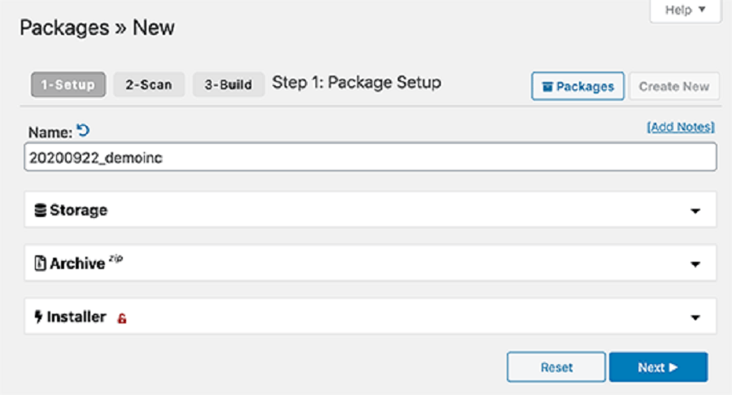Viewport: 732px width, 395px height.
Task: Expand the Installer panel arrow
Action: point(695,318)
